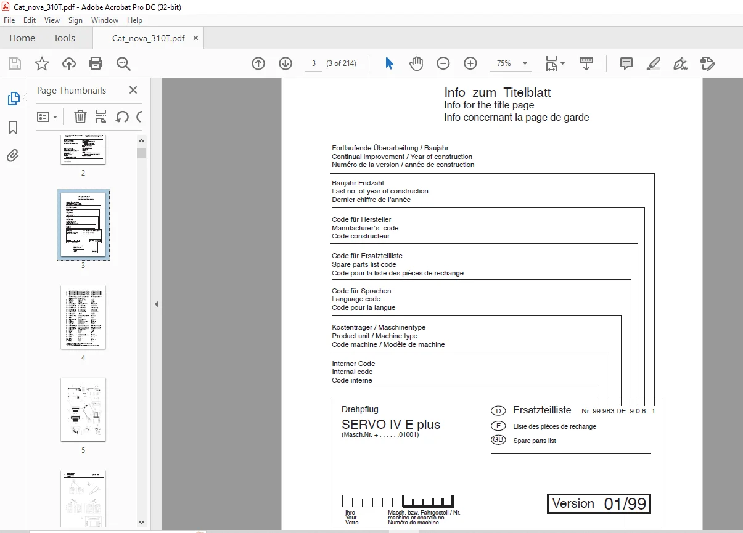Select page 3 thumbnail
Image resolution: width=743 pixels, height=533 pixels.
(83, 224)
